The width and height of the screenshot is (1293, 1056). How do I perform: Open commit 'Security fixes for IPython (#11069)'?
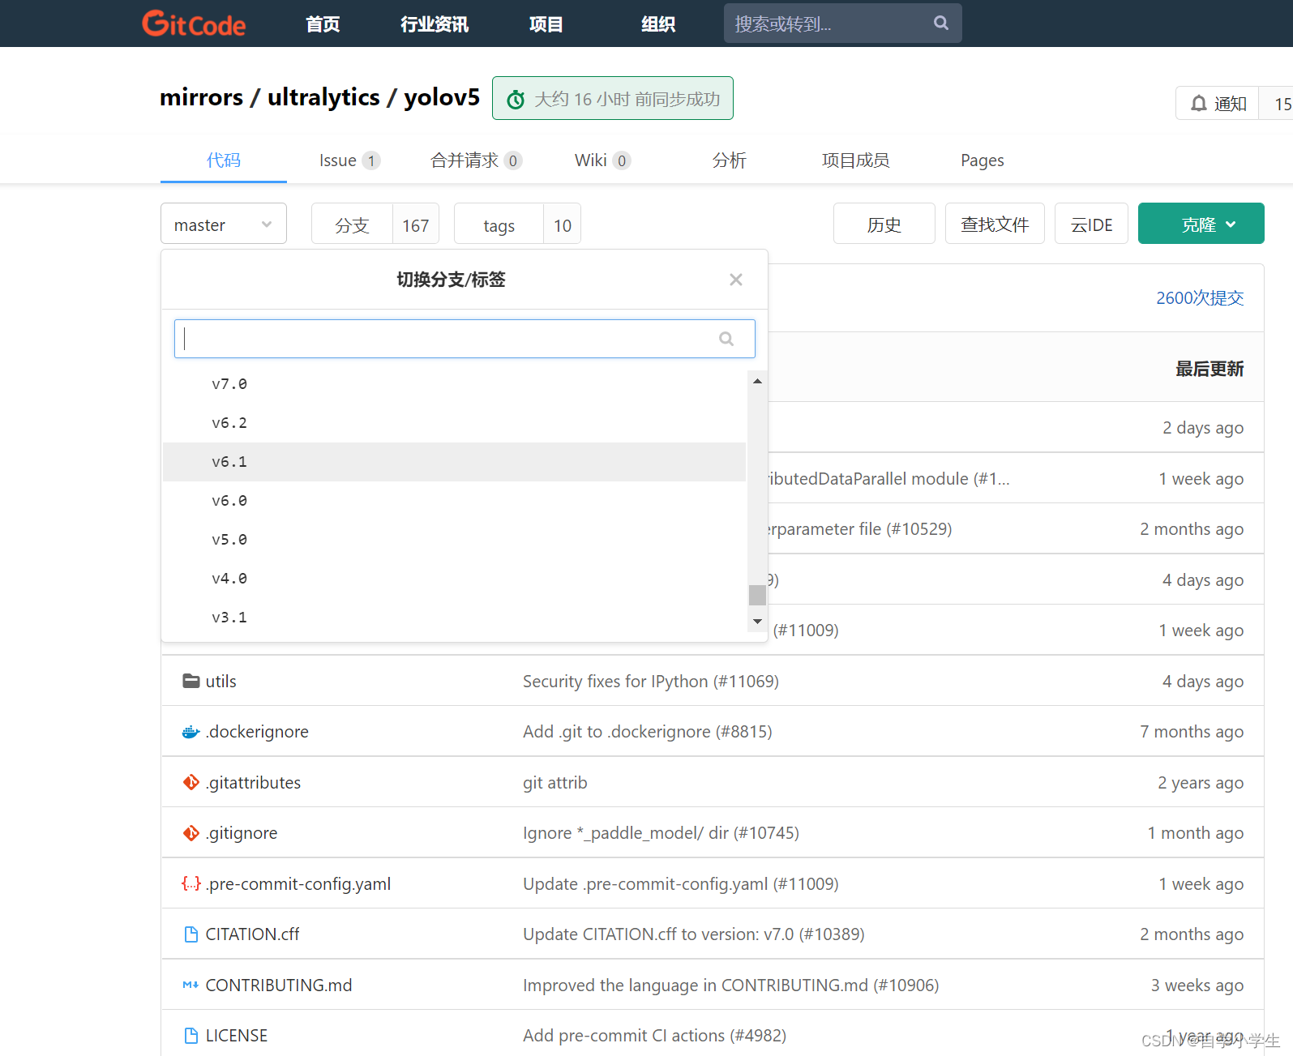point(651,682)
